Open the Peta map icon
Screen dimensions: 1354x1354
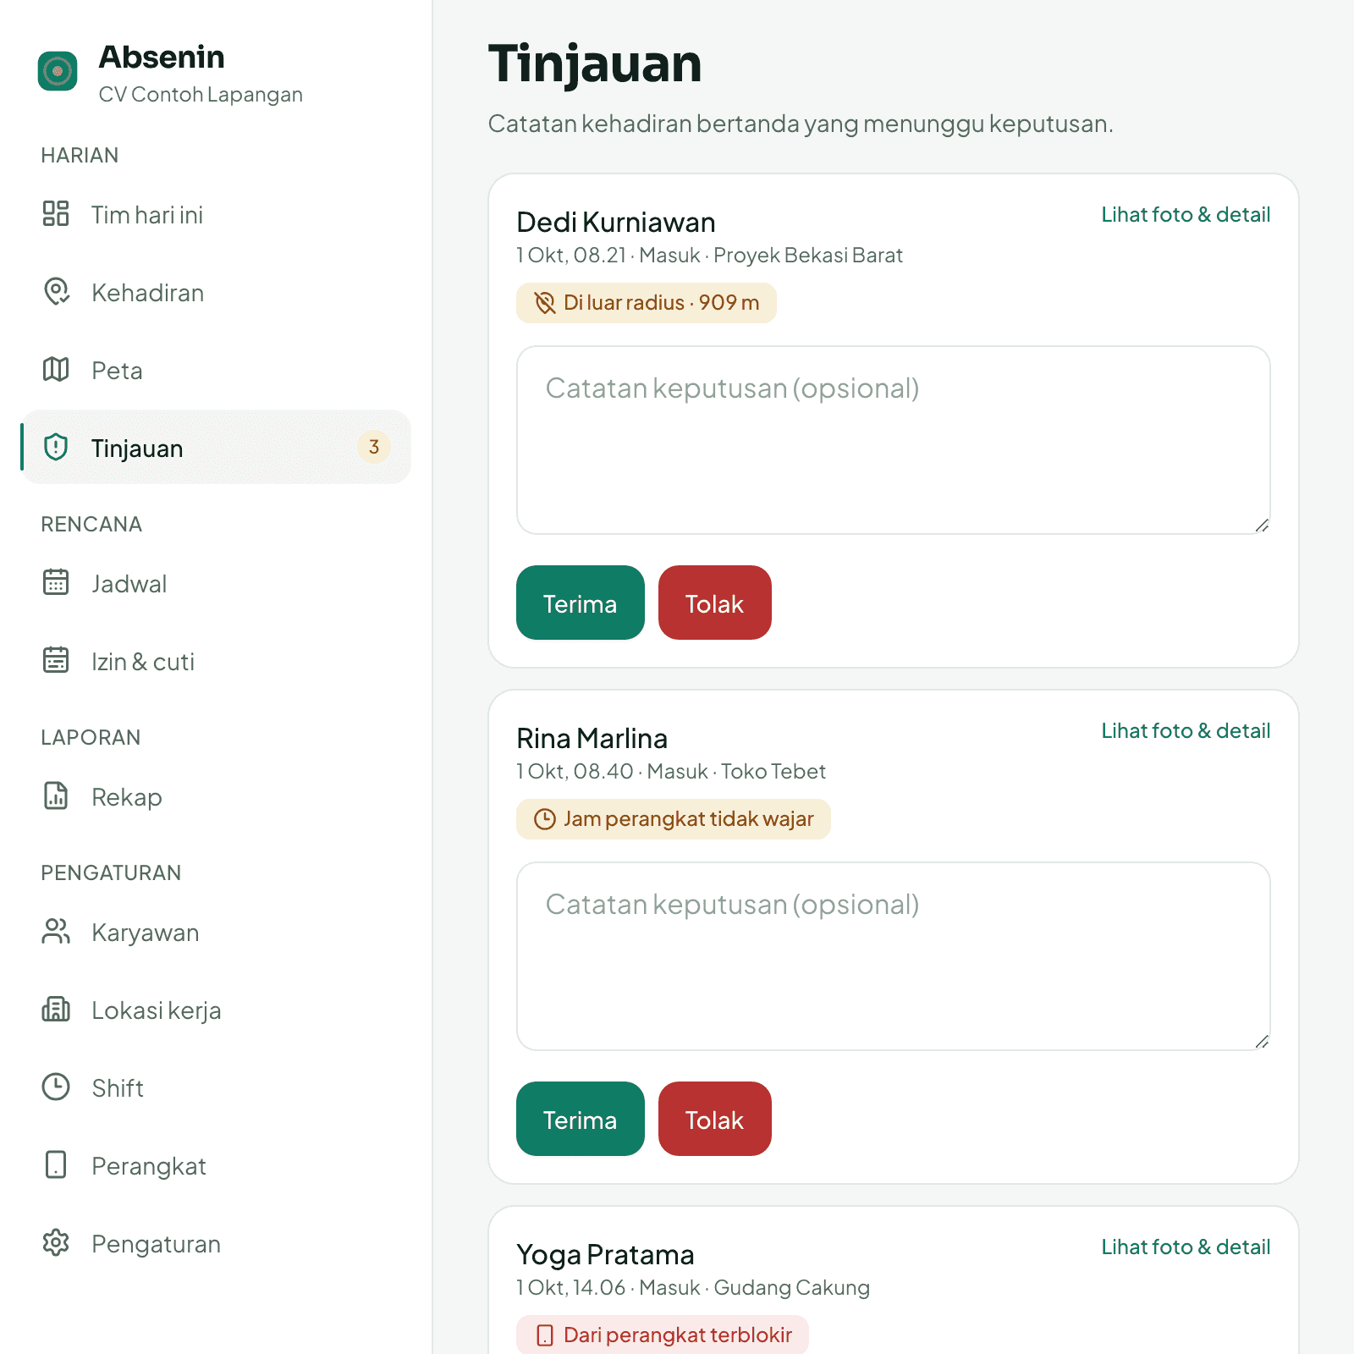point(56,369)
